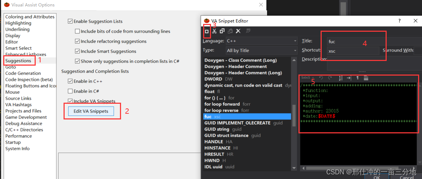The width and height of the screenshot is (422, 179).
Task: Toggle Enable in C++ checkbox
Action: coord(70,81)
